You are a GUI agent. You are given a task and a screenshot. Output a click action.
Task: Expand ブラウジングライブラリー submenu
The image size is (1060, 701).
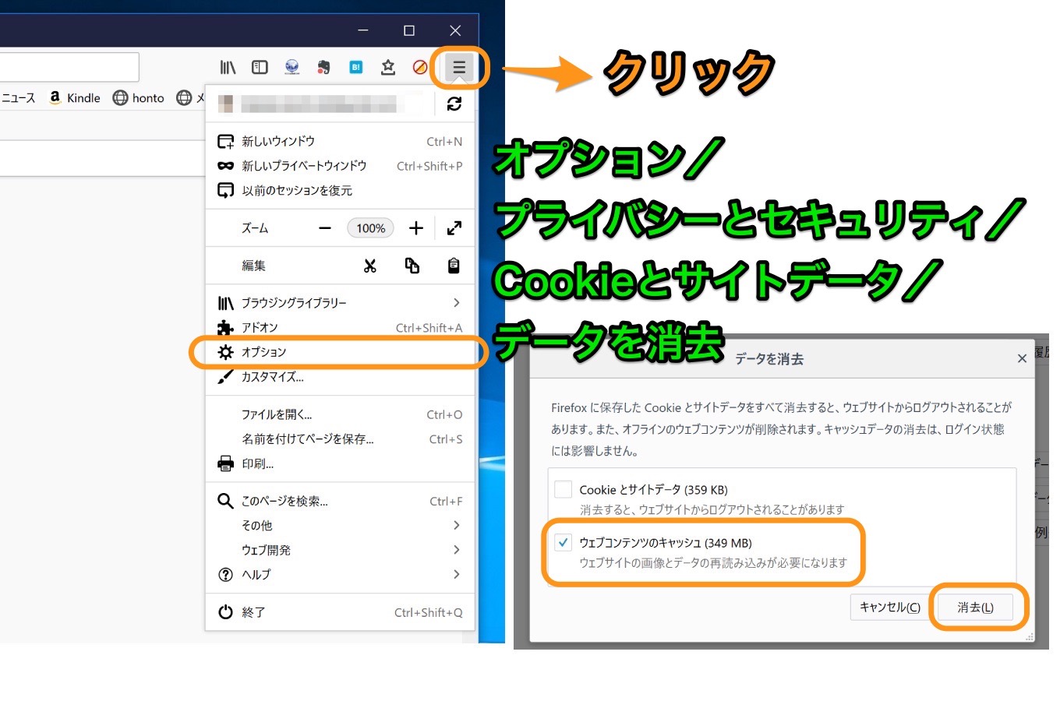(x=340, y=303)
